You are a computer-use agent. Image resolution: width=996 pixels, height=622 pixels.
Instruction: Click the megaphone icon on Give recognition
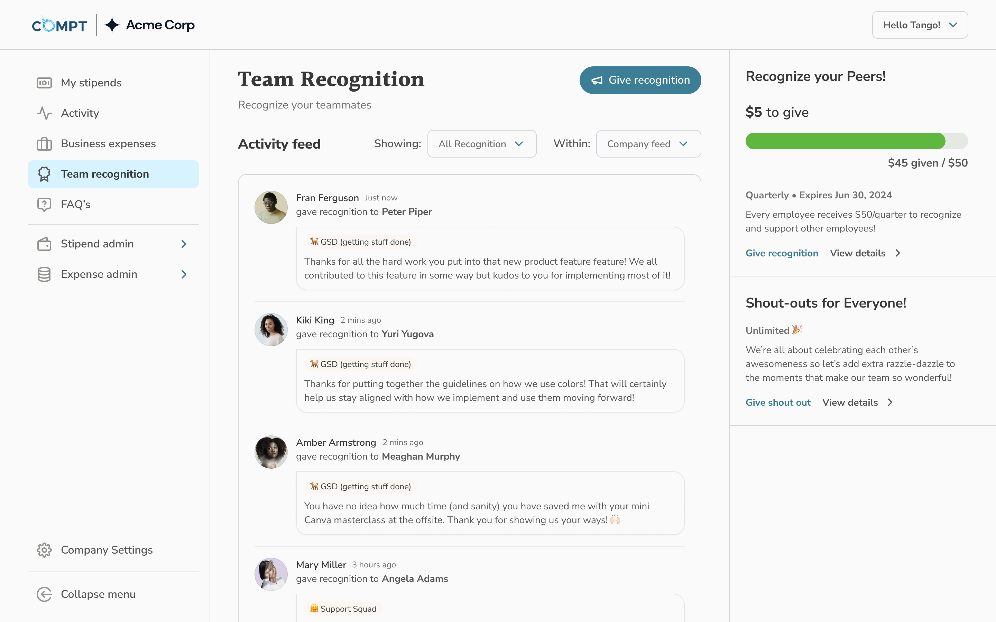(x=597, y=80)
